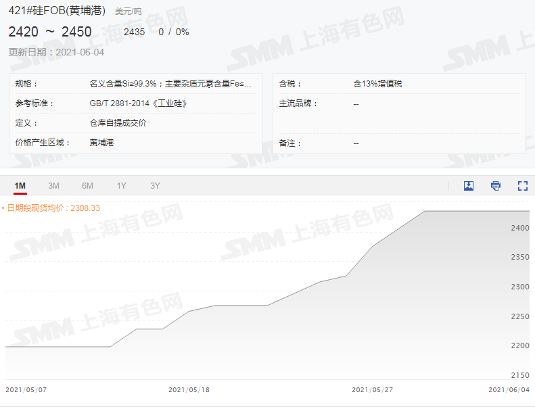This screenshot has width=535, height=407.
Task: Click the GB/T 2881-2014《工业硅》 standard
Action: [137, 103]
